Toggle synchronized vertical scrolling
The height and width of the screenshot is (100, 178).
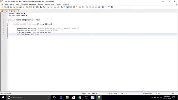tap(55, 7)
